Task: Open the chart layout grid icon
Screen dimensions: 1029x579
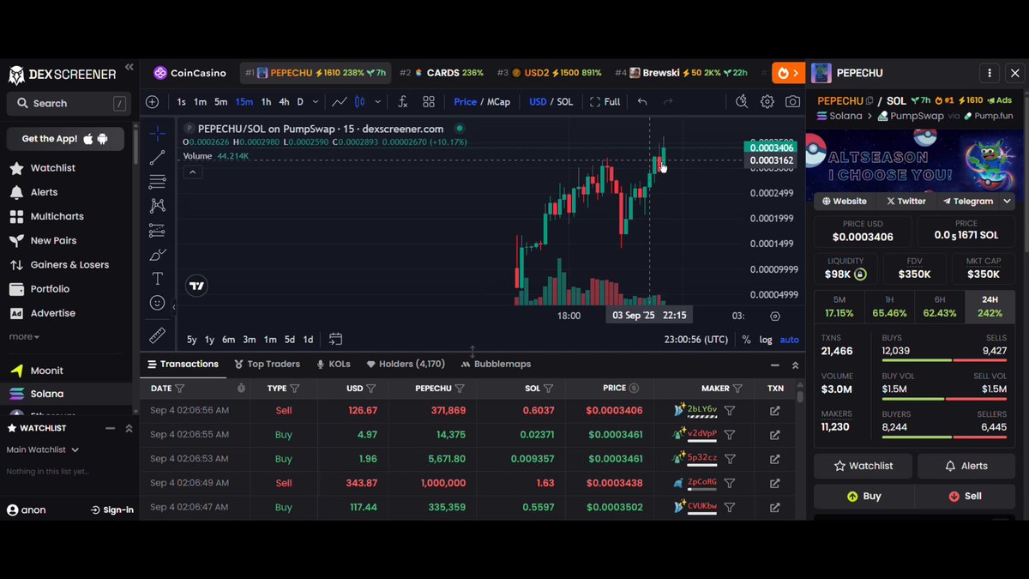Action: coord(429,102)
